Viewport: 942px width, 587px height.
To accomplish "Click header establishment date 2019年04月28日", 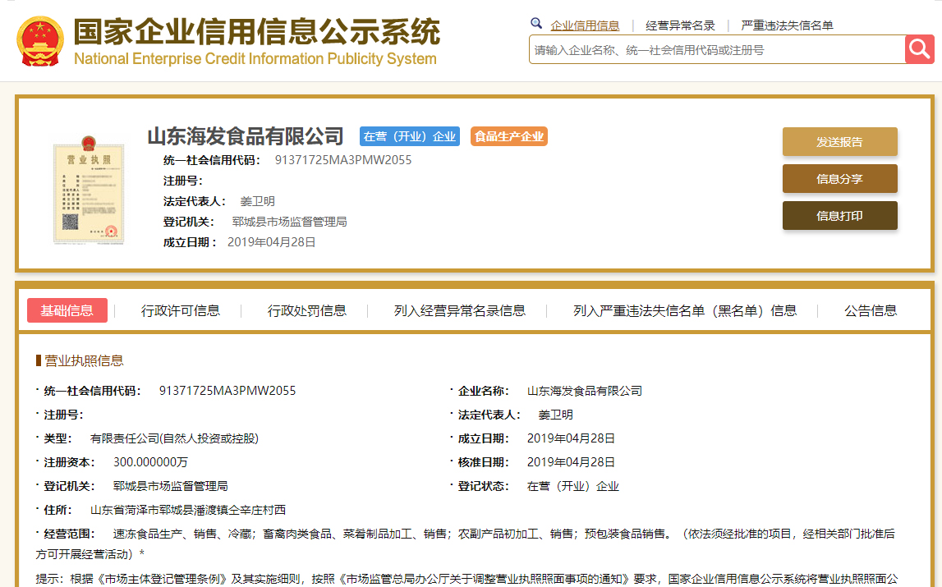I will (272, 242).
